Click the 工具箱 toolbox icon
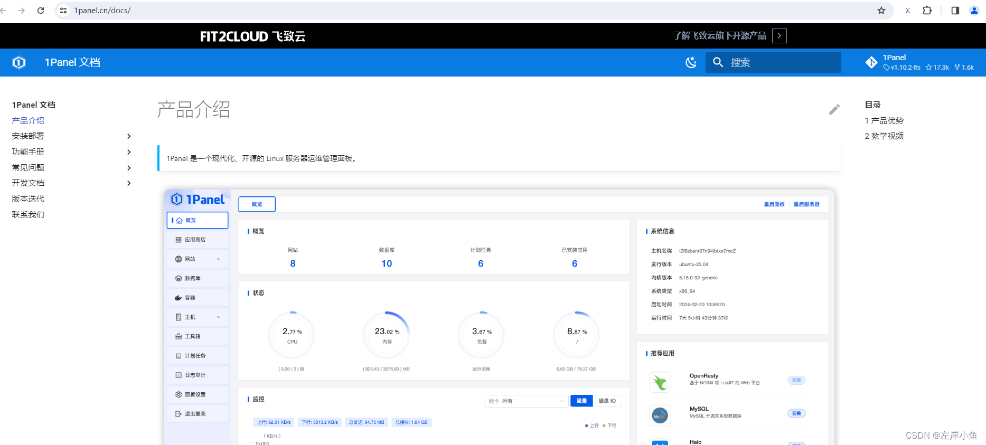 click(179, 336)
